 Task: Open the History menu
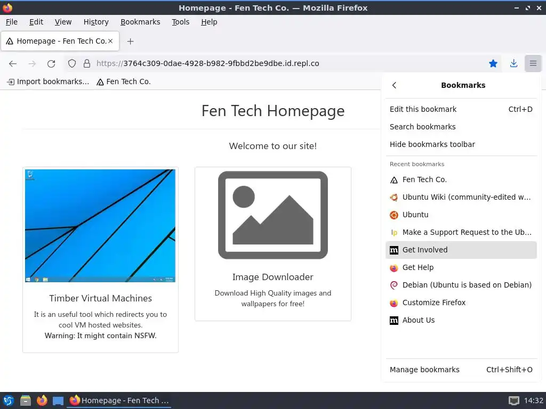point(96,22)
